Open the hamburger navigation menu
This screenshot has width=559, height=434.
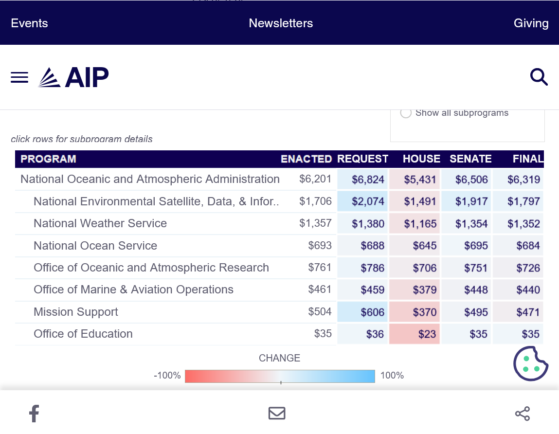pos(19,77)
